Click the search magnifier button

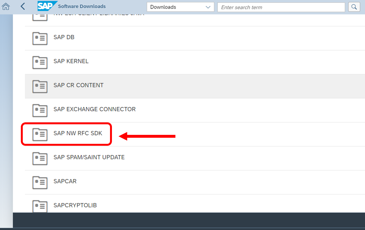[354, 7]
